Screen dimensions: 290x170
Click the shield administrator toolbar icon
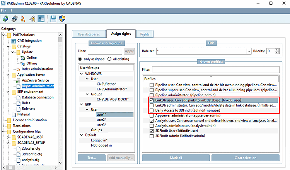(62, 18)
